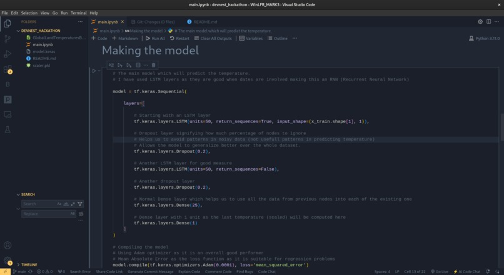Switch to README.md editor tab

coord(202,22)
